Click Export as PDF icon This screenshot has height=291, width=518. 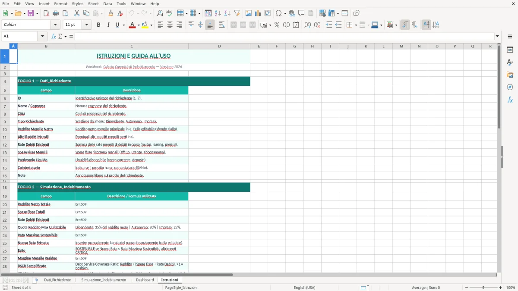[46, 13]
